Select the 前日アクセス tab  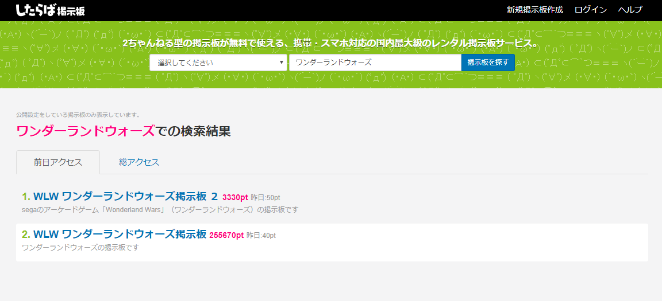click(58, 162)
